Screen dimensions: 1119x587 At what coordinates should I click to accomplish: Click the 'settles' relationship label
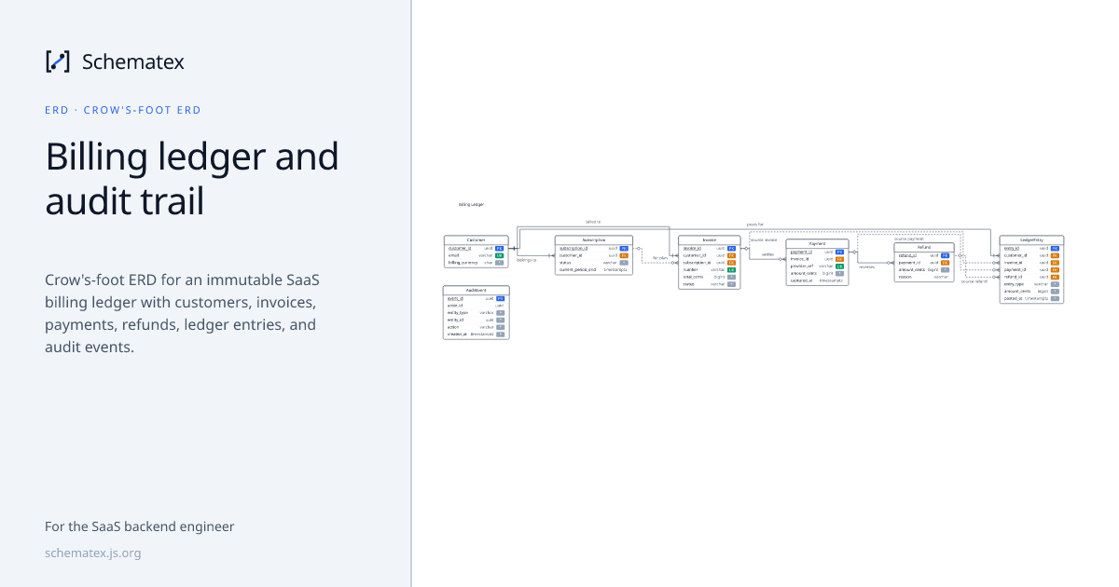click(x=767, y=254)
